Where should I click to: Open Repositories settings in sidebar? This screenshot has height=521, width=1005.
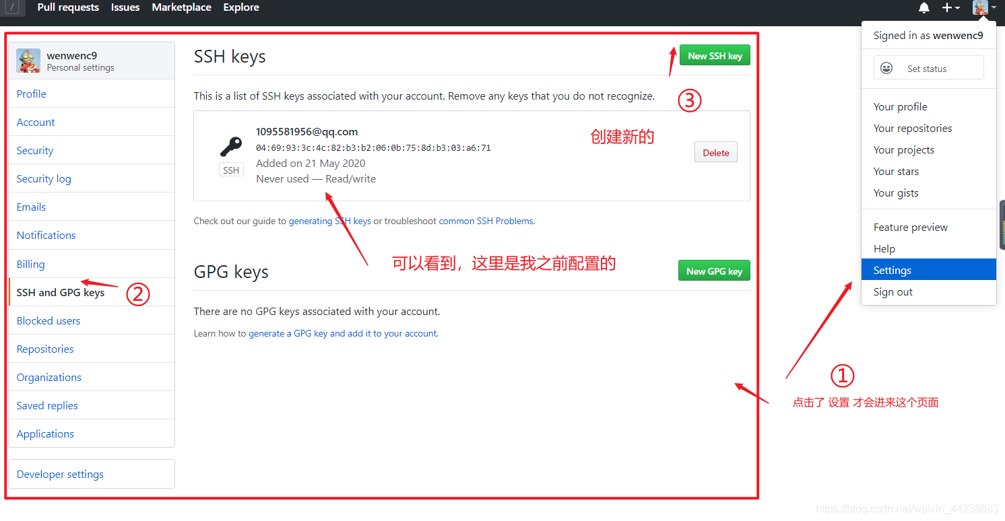tap(92, 349)
